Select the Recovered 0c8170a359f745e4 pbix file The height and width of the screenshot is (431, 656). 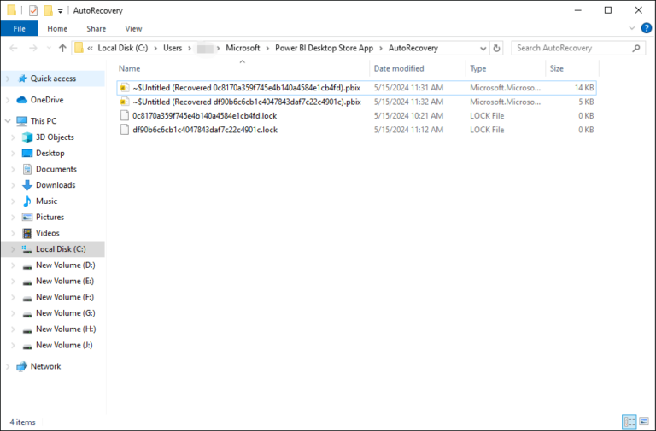pyautogui.click(x=356, y=88)
